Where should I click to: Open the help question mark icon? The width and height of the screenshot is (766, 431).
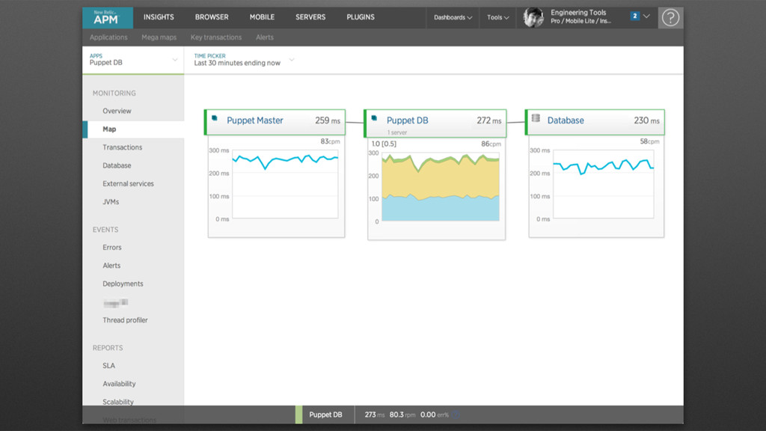(x=670, y=18)
